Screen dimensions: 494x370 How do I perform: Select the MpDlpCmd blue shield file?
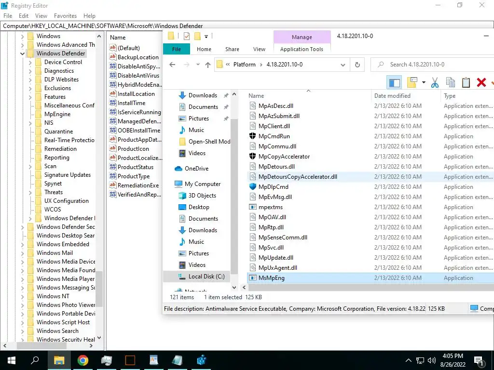(x=273, y=186)
